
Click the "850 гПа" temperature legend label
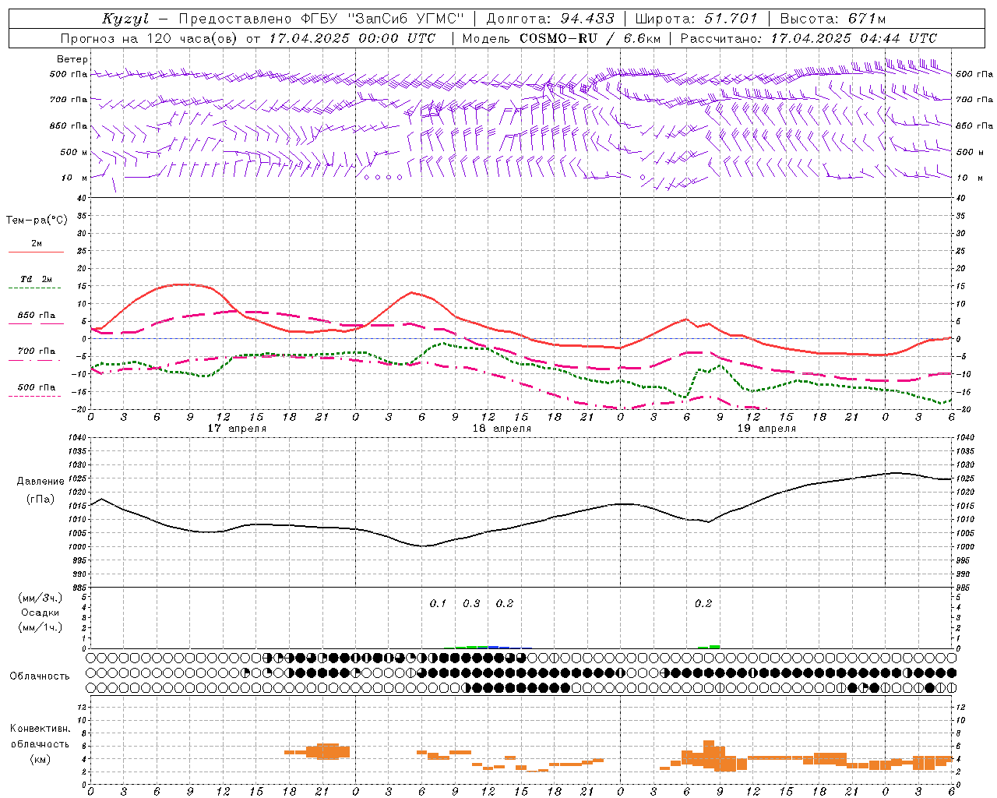pyautogui.click(x=36, y=316)
